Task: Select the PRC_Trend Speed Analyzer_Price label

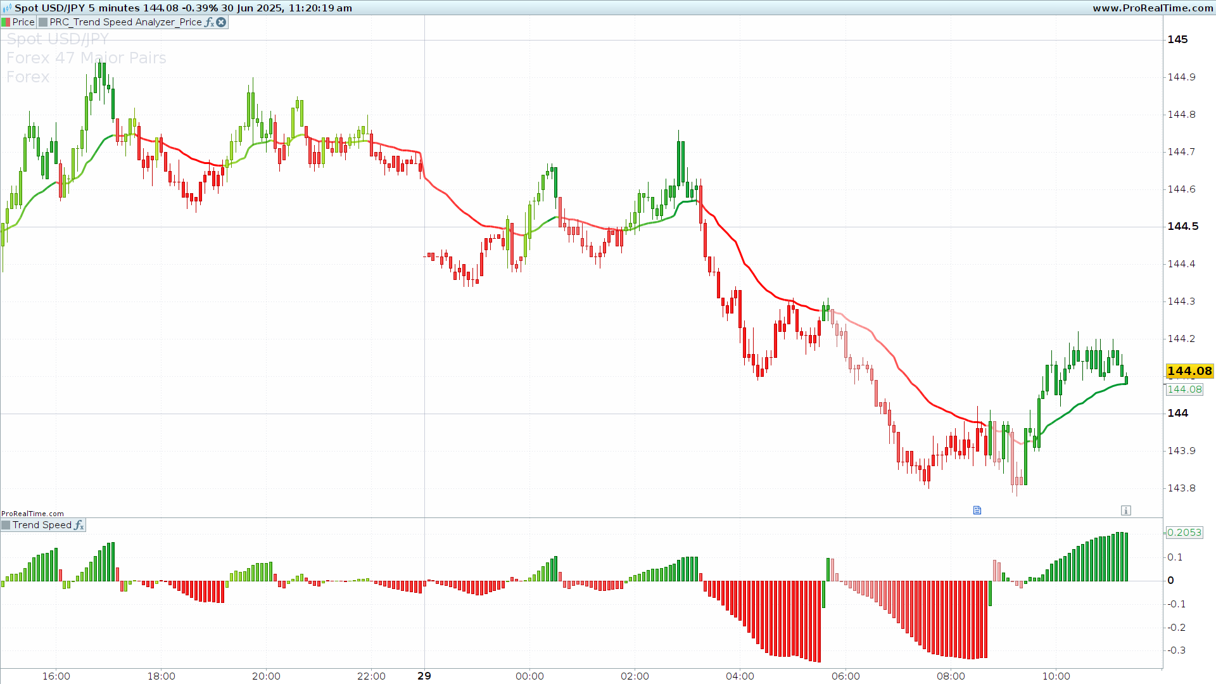Action: (125, 22)
